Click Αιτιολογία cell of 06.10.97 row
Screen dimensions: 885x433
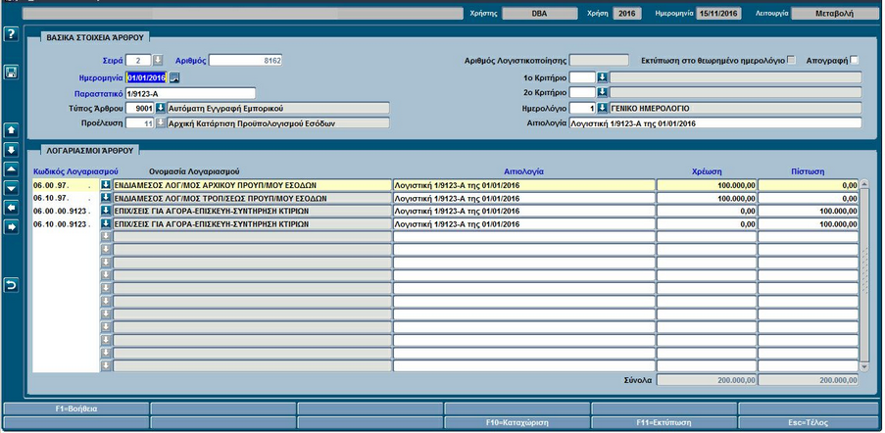[x=523, y=198]
